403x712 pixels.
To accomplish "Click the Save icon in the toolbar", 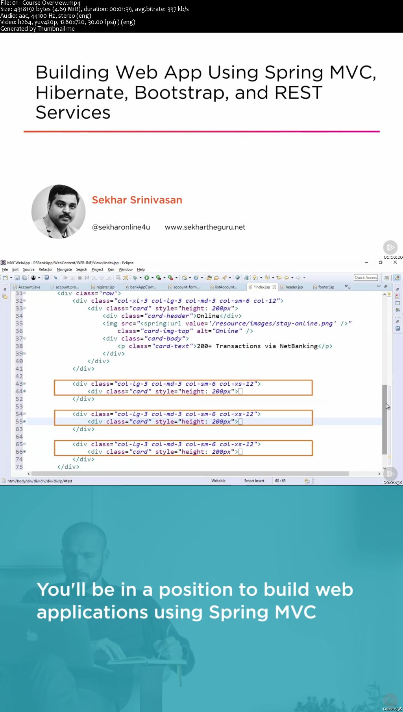I will pos(17,278).
